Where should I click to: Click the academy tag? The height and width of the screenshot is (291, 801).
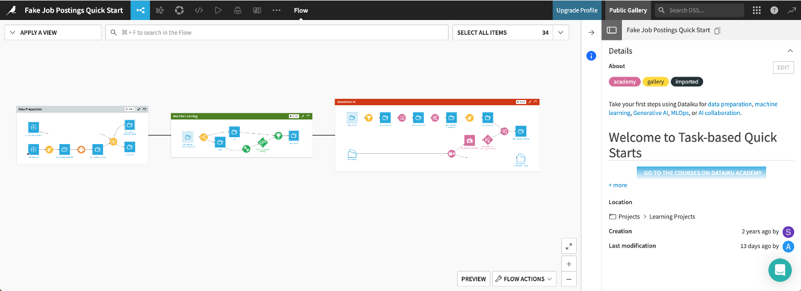point(624,82)
